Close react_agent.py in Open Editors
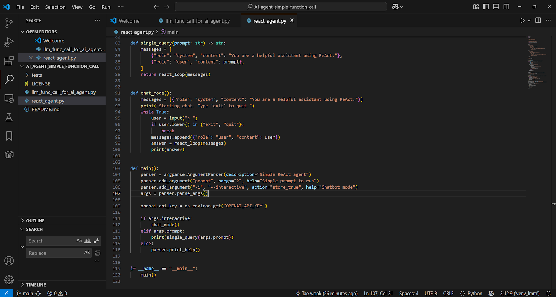This screenshot has height=297, width=556. (x=31, y=58)
